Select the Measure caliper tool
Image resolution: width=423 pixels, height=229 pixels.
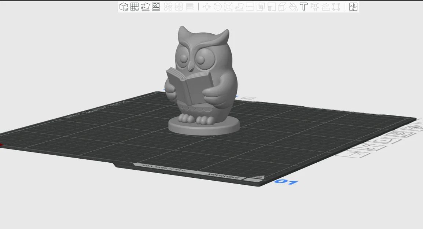coord(315,7)
